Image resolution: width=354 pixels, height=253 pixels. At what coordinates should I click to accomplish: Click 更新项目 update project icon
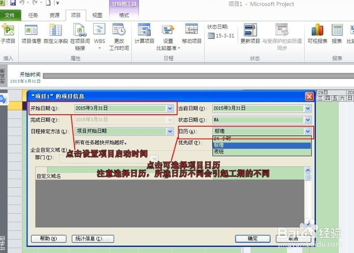(x=250, y=31)
